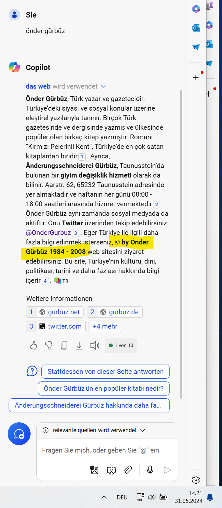Open the 14:21 clock in the taskbar
This screenshot has height=508, width=222.
pos(189,497)
